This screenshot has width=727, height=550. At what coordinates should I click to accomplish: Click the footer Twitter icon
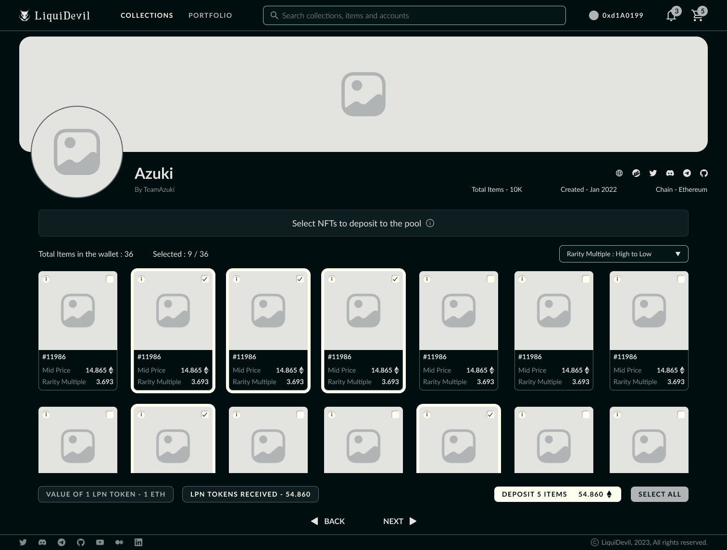[23, 542]
